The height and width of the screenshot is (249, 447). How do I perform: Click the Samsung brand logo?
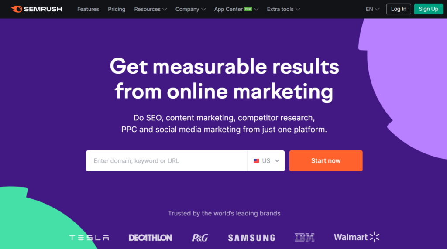[x=252, y=238]
